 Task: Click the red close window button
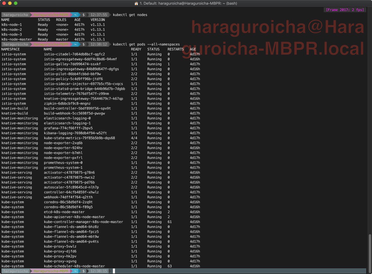[4, 3]
